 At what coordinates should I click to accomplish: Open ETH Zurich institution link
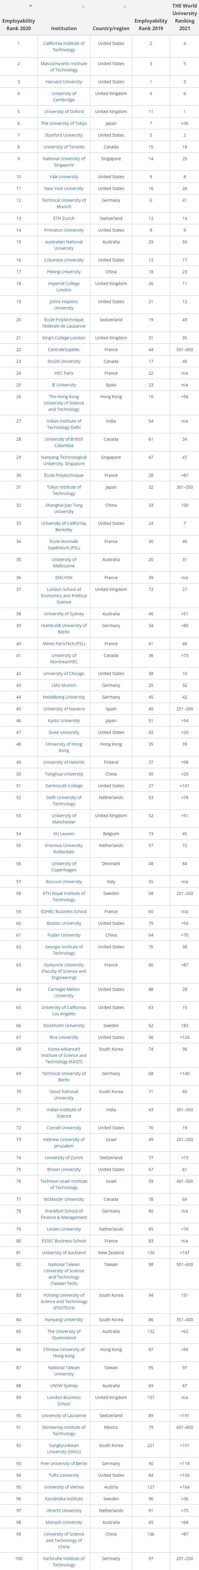(64, 218)
